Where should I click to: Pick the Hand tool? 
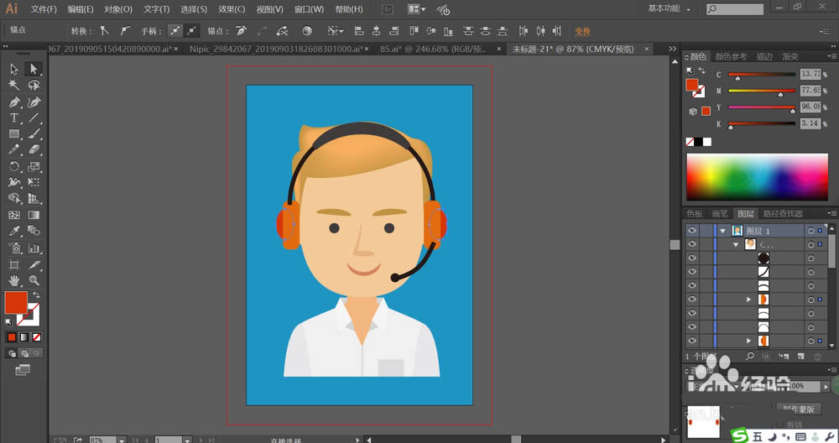pos(14,280)
